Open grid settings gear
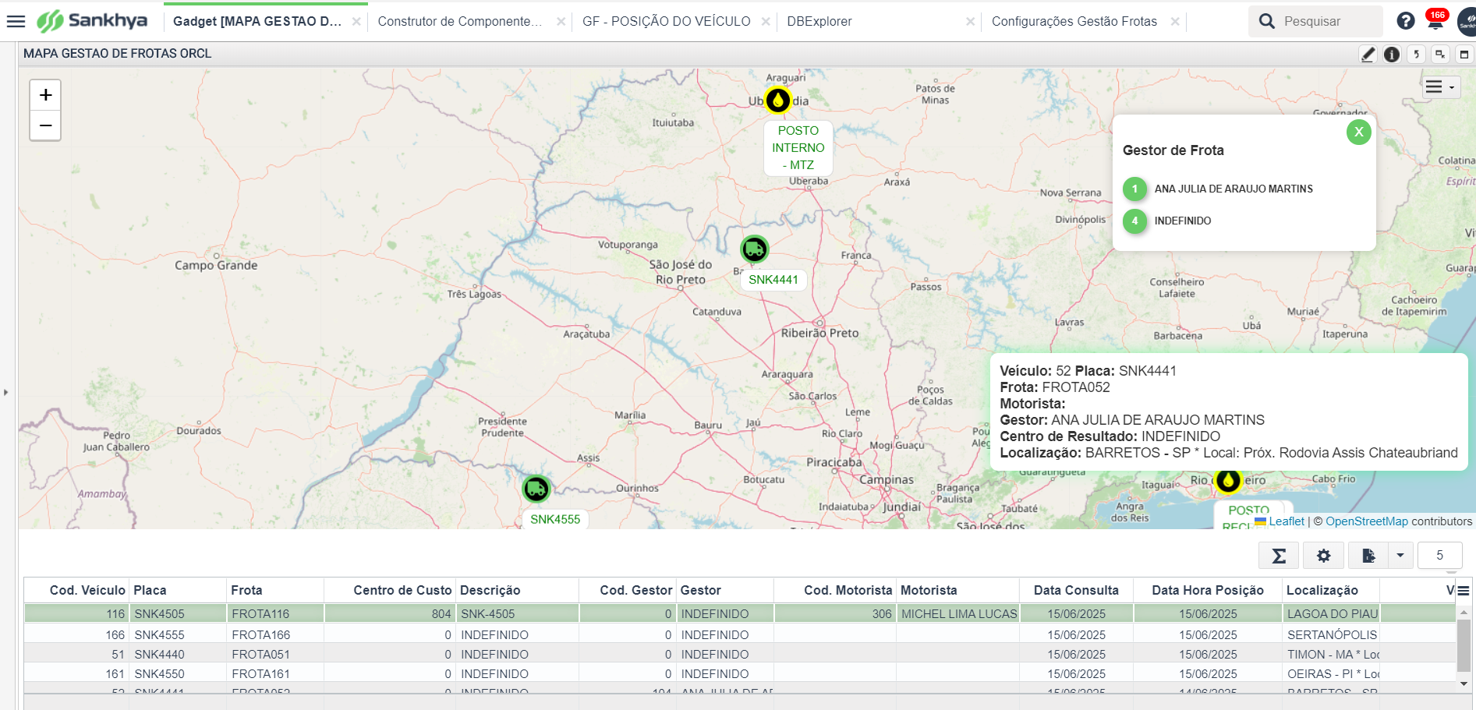The width and height of the screenshot is (1476, 710). pos(1323,556)
